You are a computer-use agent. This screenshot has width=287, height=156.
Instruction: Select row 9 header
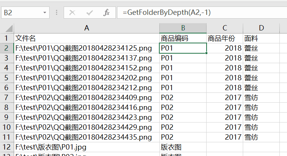[x=7, y=117]
